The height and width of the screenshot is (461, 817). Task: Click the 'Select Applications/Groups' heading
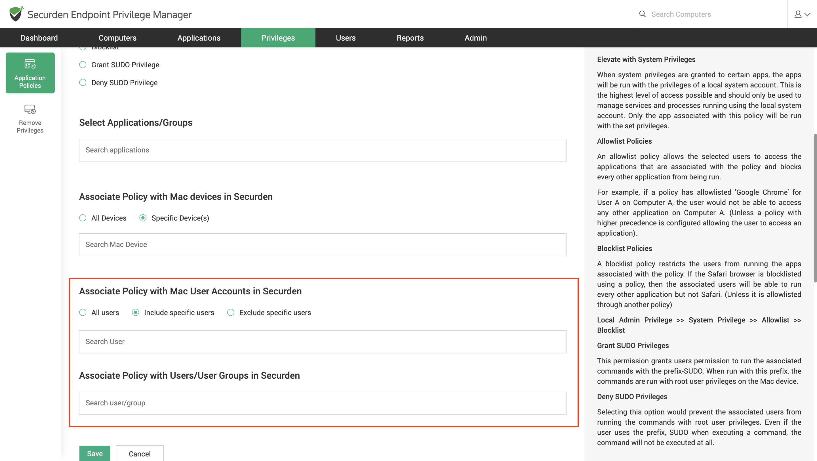(136, 122)
